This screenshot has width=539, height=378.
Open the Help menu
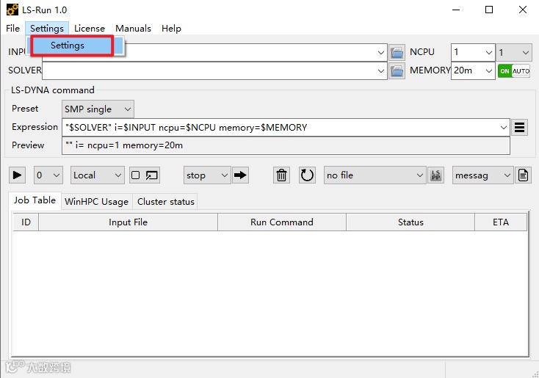tap(171, 29)
